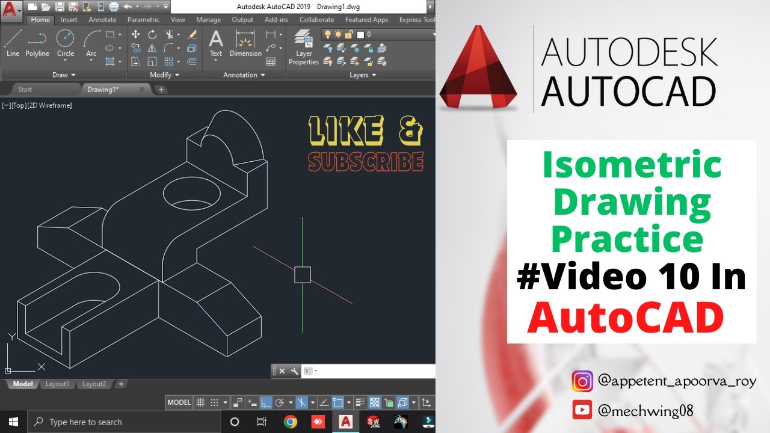
Task: Toggle Polar tracking in status bar
Action: (279, 402)
